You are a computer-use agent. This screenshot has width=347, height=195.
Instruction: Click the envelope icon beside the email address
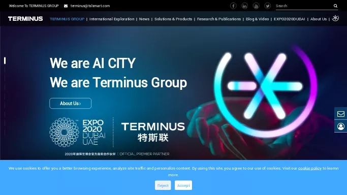[66, 6]
